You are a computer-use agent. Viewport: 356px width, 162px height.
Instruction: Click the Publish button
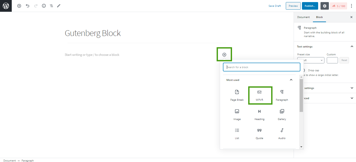(310, 6)
